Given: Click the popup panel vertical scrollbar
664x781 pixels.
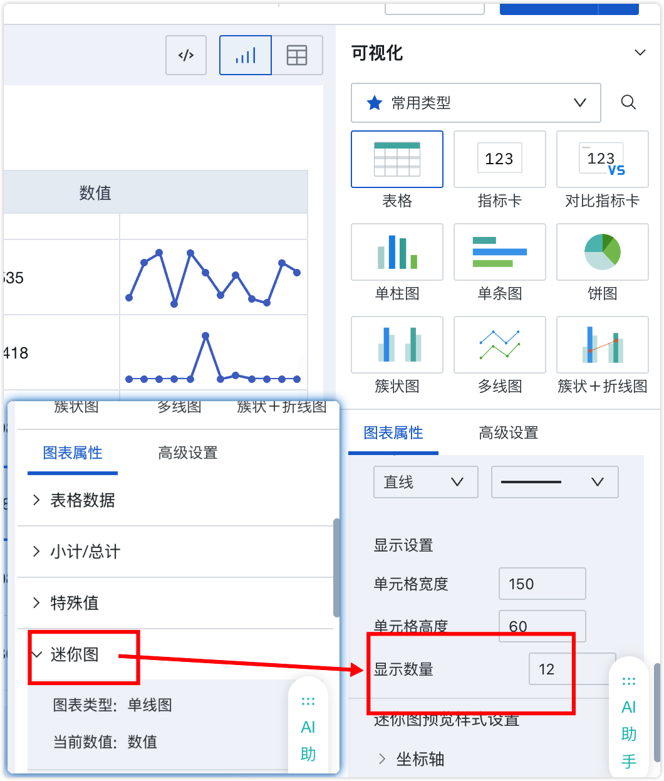Looking at the screenshot, I should click(336, 567).
